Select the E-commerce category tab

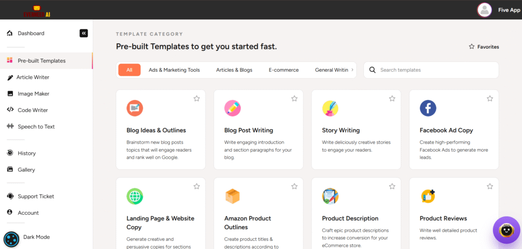click(283, 70)
